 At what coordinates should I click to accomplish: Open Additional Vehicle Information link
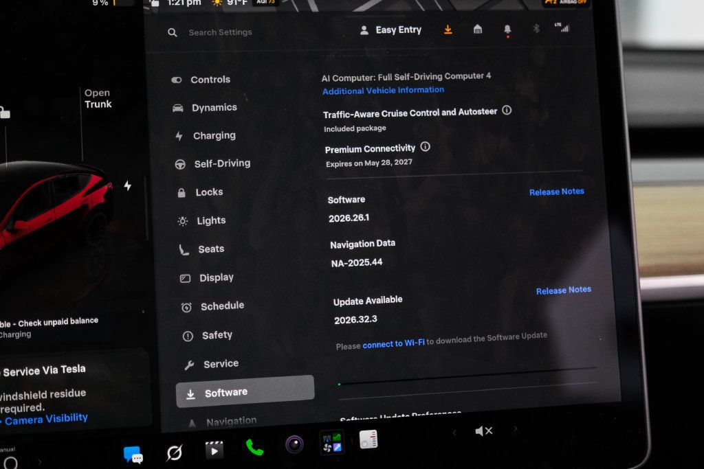(383, 91)
